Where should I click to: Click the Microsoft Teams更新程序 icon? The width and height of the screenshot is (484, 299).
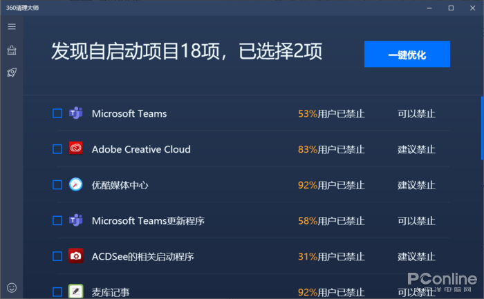[x=75, y=220]
